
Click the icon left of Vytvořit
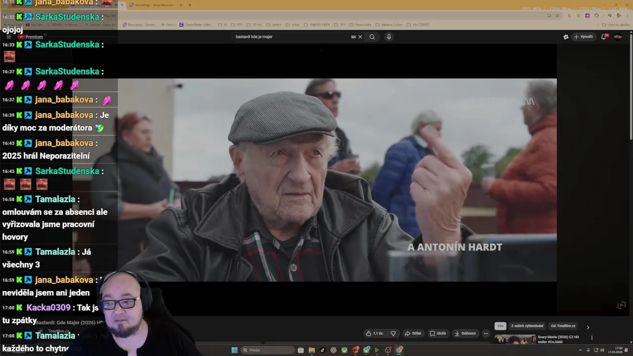coord(566,37)
